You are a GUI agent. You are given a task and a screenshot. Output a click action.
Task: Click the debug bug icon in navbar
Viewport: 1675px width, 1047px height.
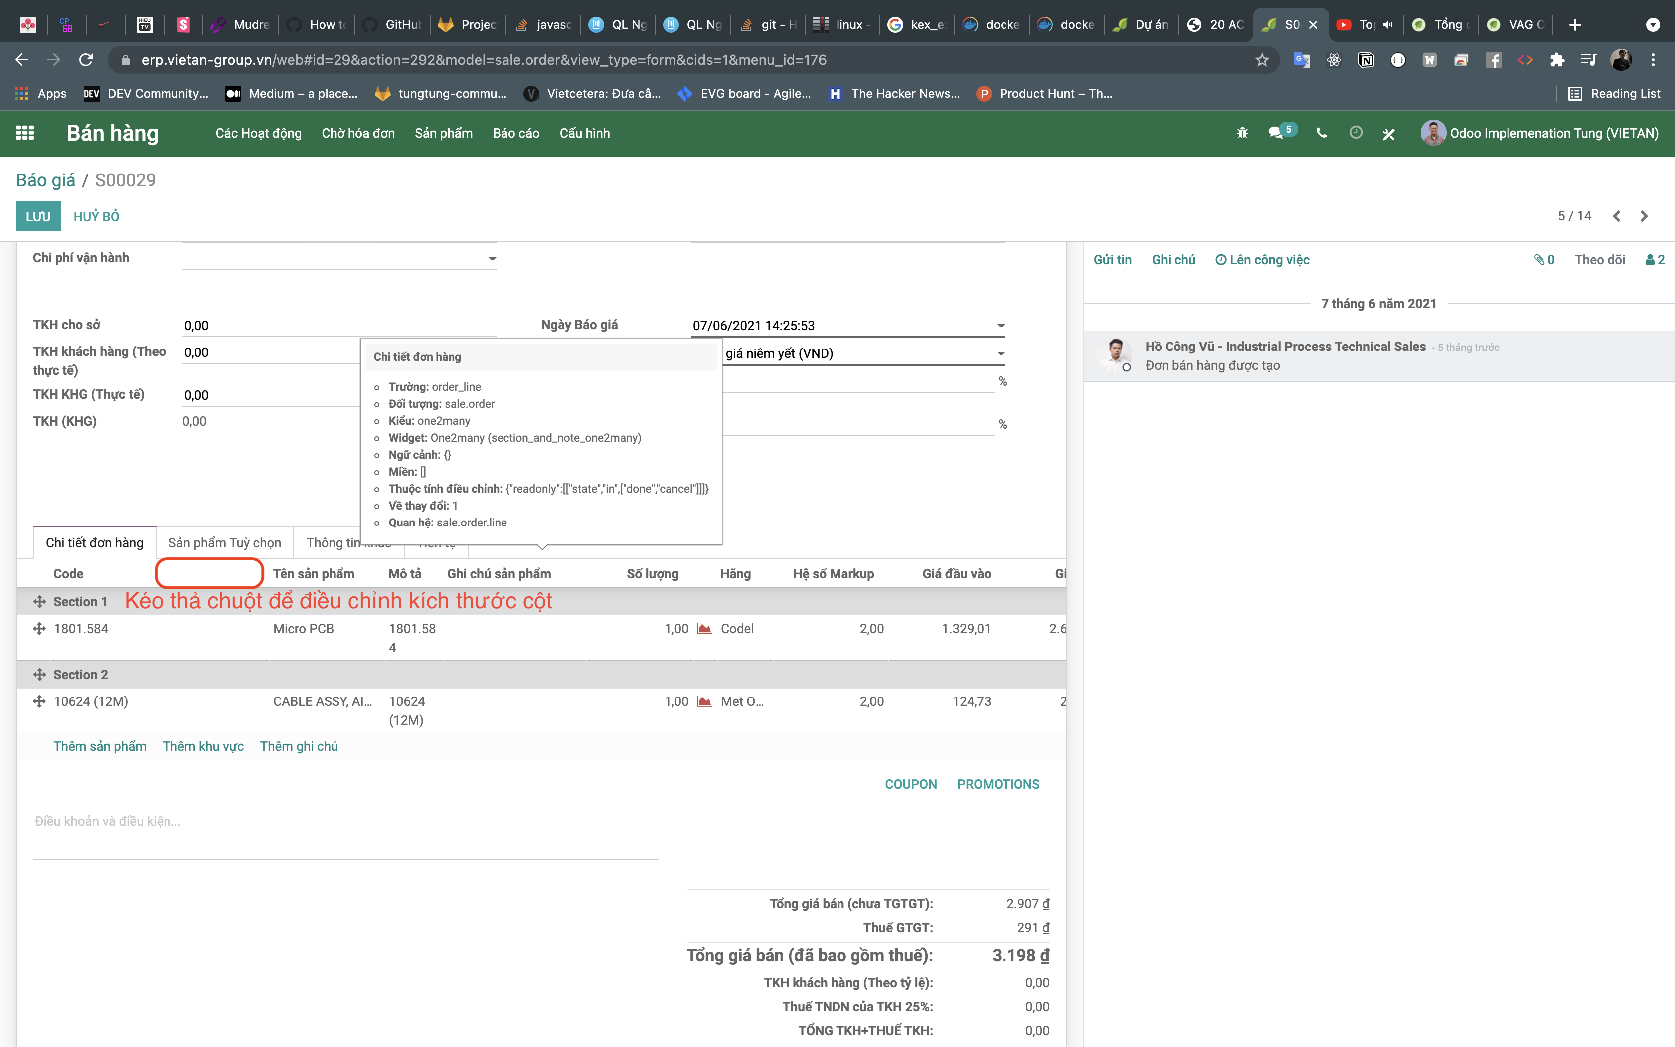pos(1242,133)
